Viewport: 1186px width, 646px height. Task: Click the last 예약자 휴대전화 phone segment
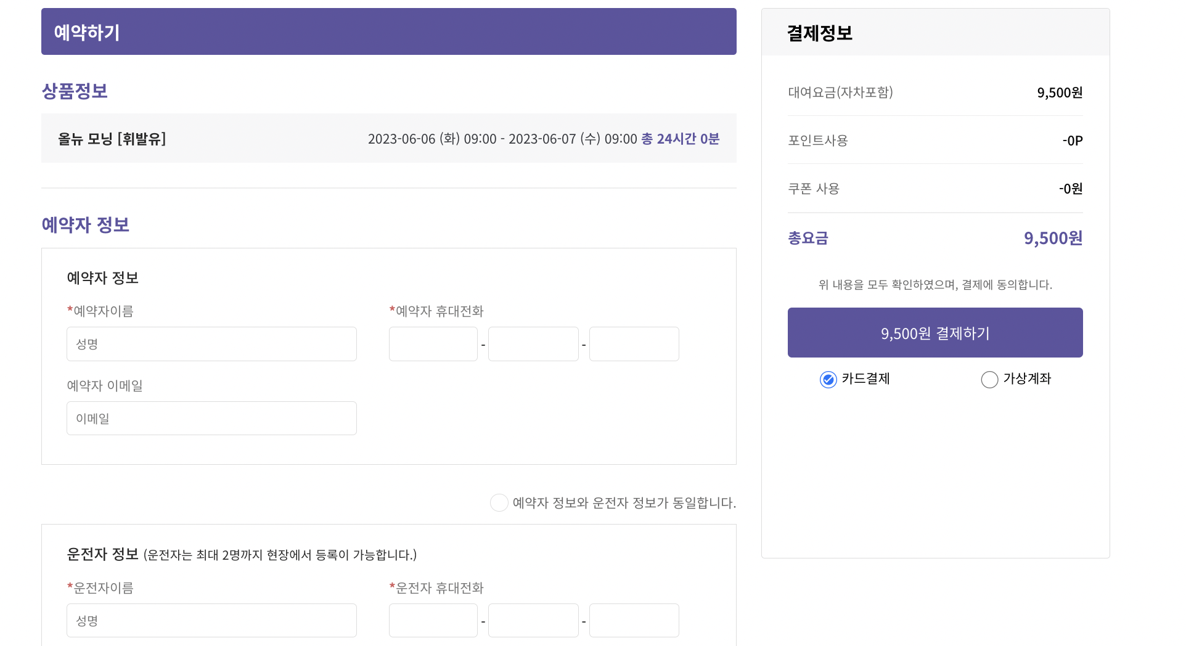point(634,343)
